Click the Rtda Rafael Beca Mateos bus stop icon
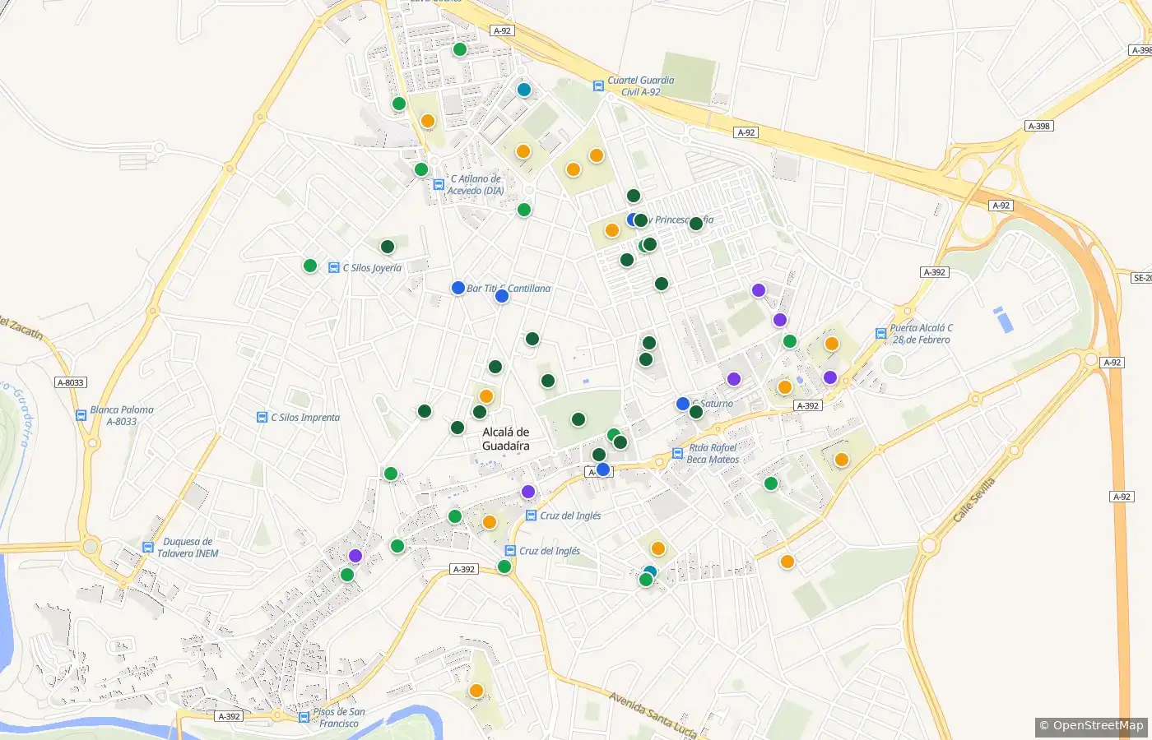1152x740 pixels. pos(677,453)
